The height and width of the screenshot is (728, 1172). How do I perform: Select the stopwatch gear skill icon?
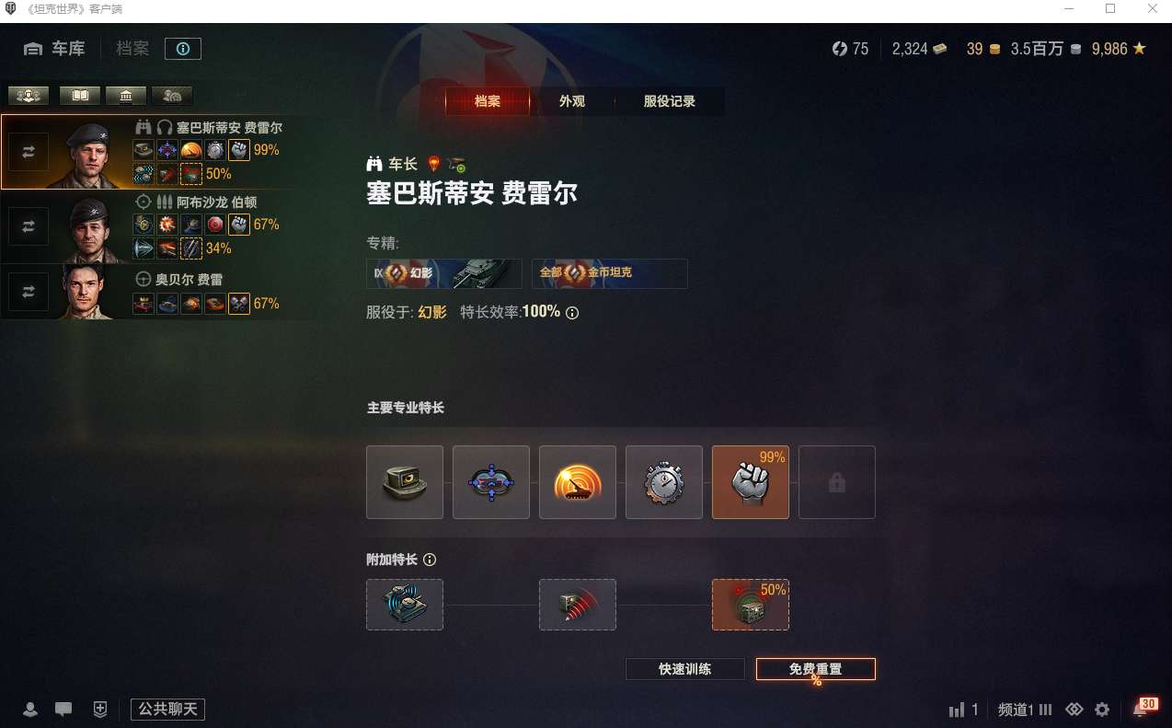tap(664, 482)
